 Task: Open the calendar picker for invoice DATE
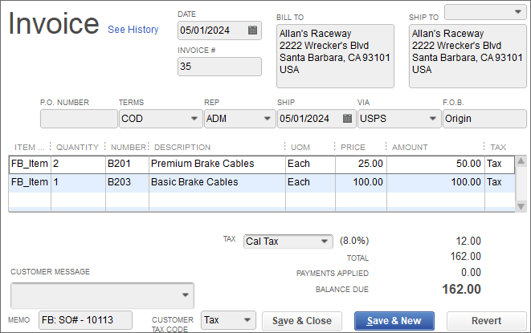pos(252,30)
